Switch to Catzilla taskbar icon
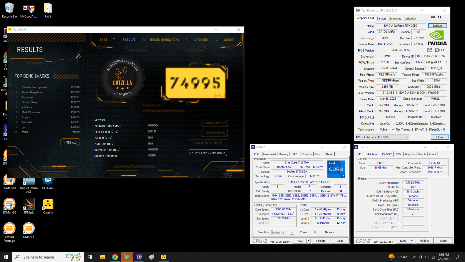Viewport: 465px width, 262px height. pos(164,257)
